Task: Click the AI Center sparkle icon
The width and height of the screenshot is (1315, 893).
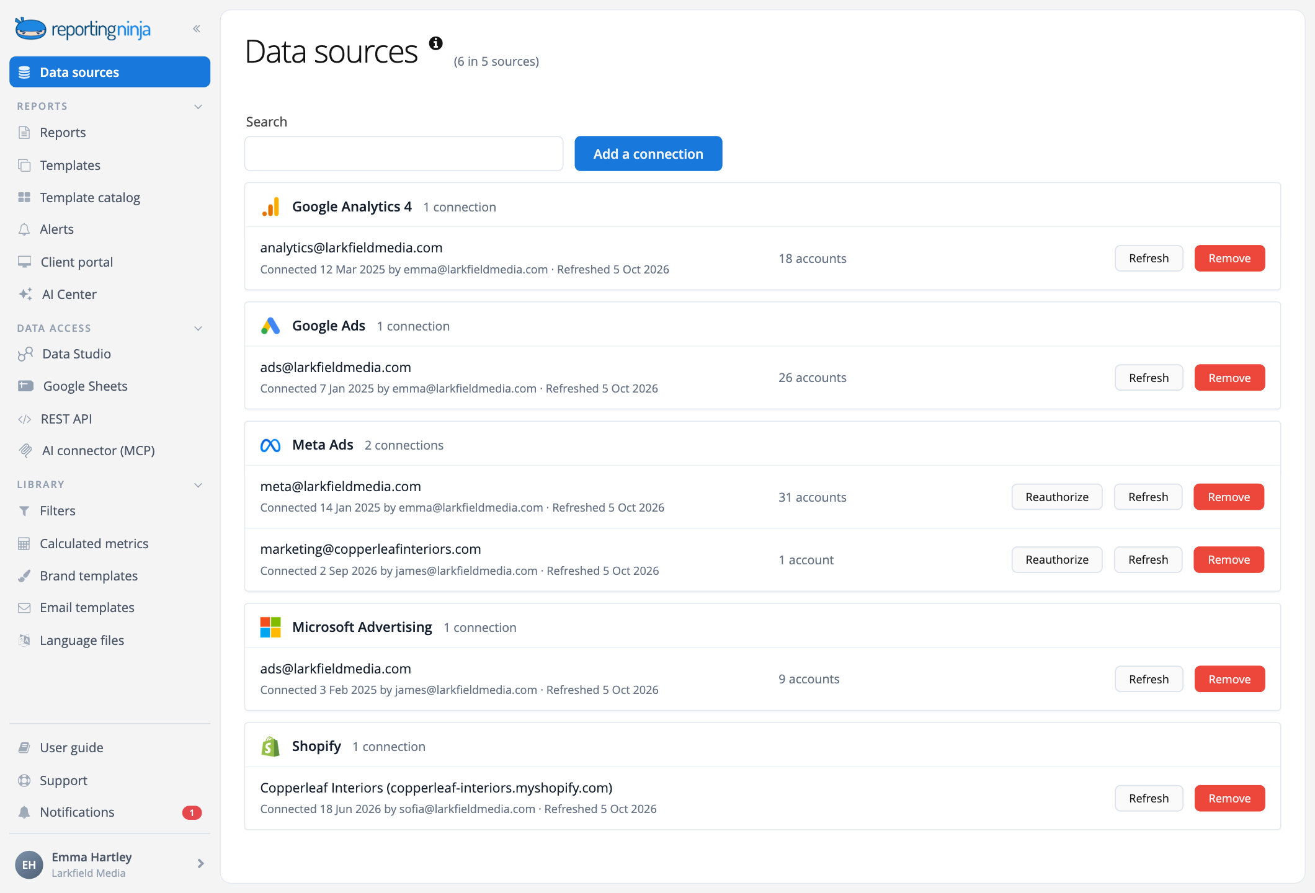Action: pos(25,294)
